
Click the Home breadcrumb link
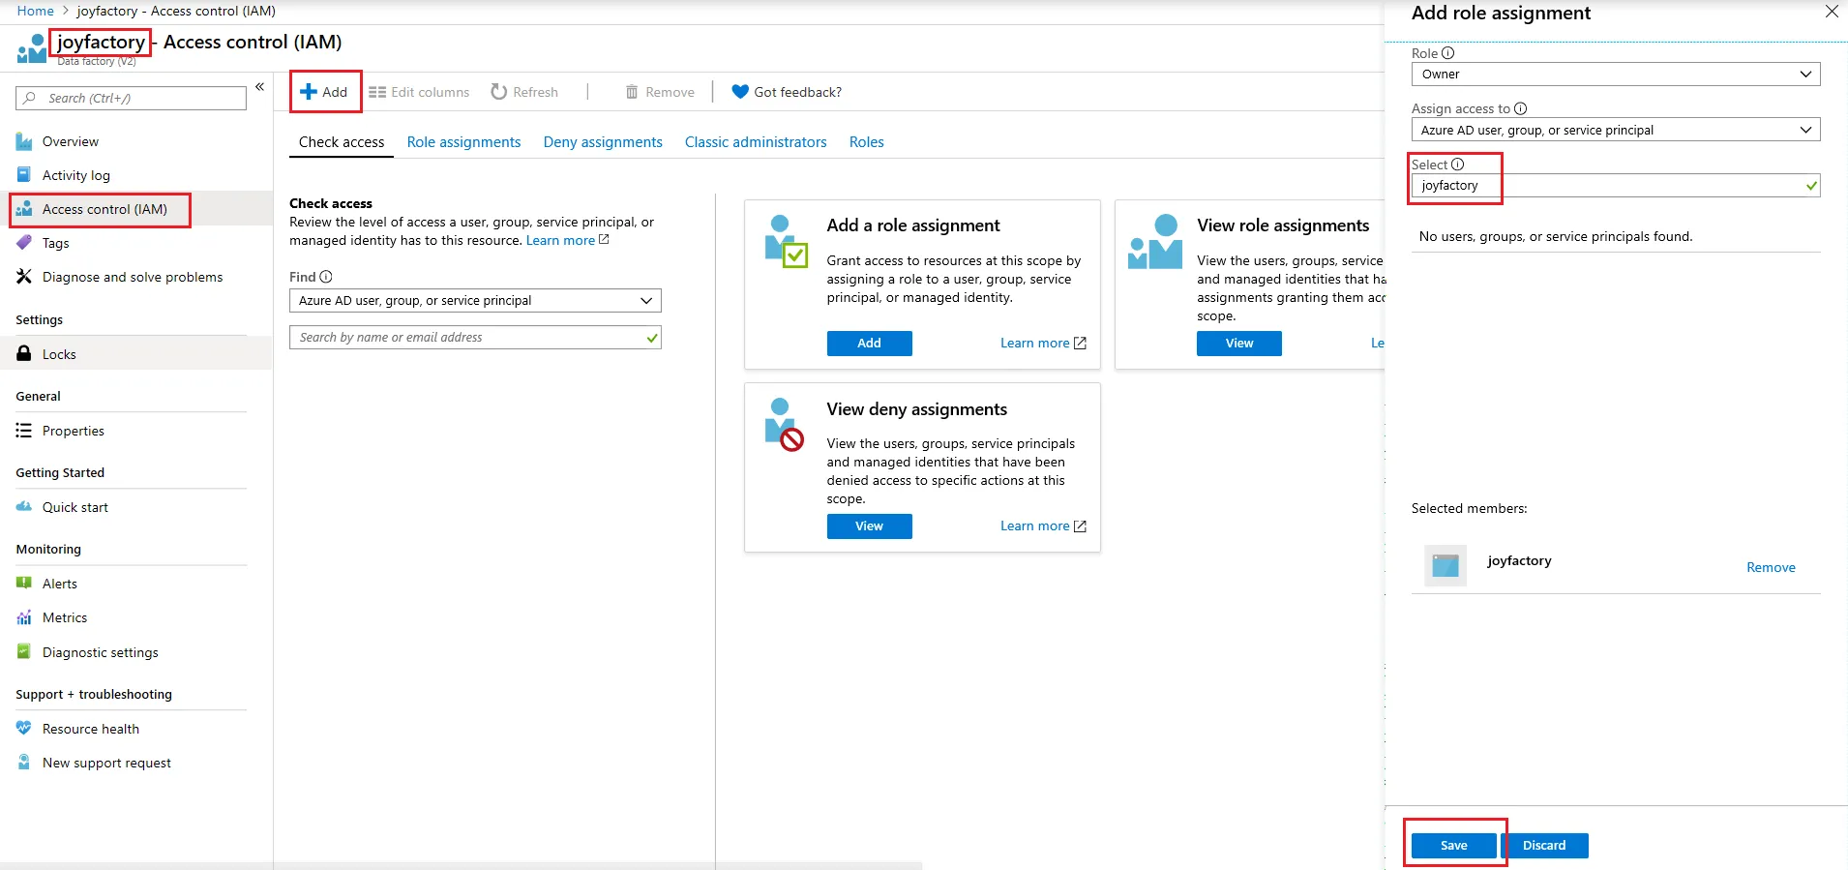(x=36, y=11)
